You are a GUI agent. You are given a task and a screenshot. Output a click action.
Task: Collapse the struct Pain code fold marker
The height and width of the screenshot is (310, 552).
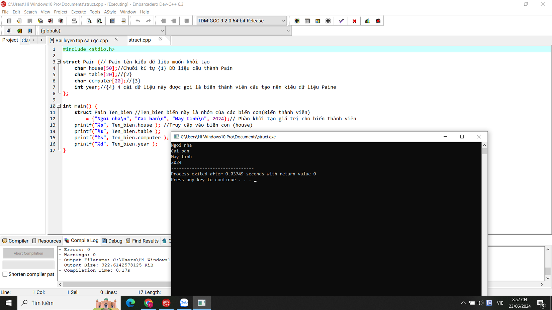click(59, 62)
